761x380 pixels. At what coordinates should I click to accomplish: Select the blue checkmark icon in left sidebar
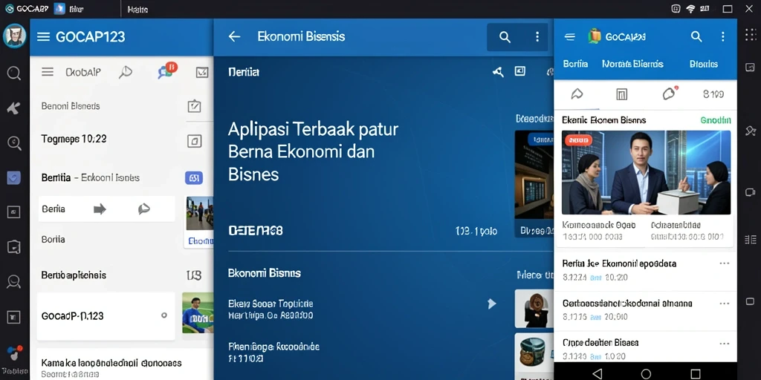pyautogui.click(x=13, y=178)
